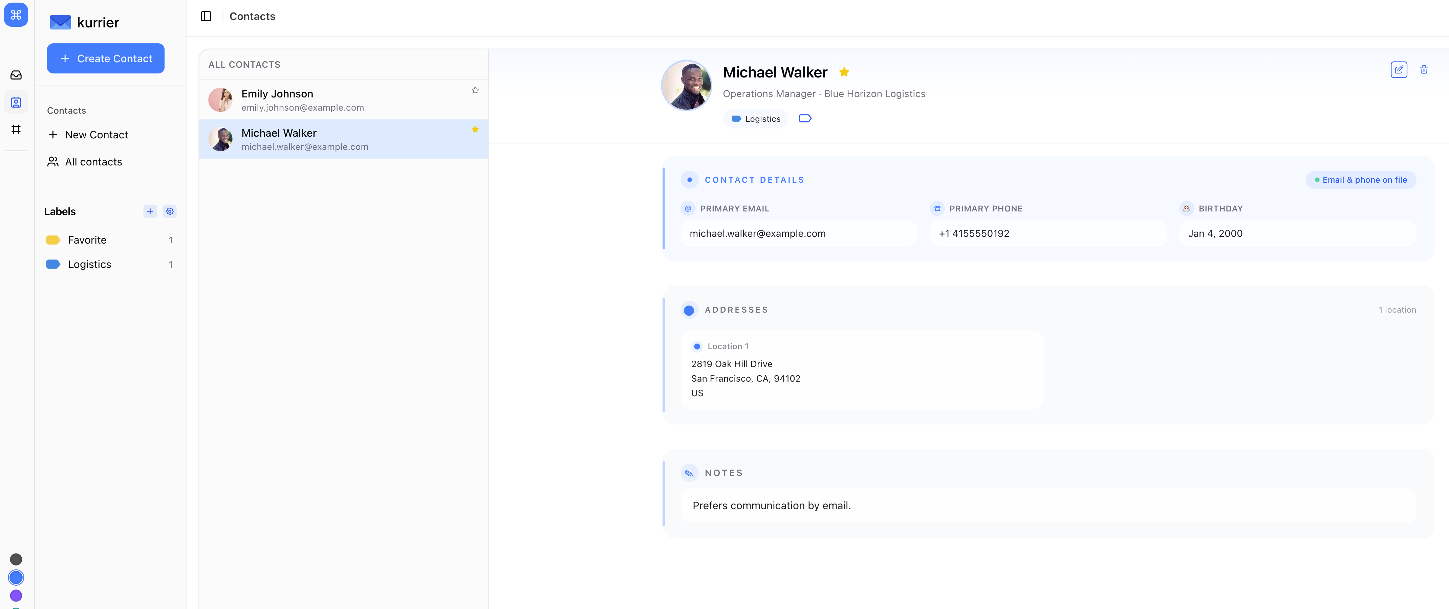Unstar Michael Walker in the contact list

(x=475, y=129)
